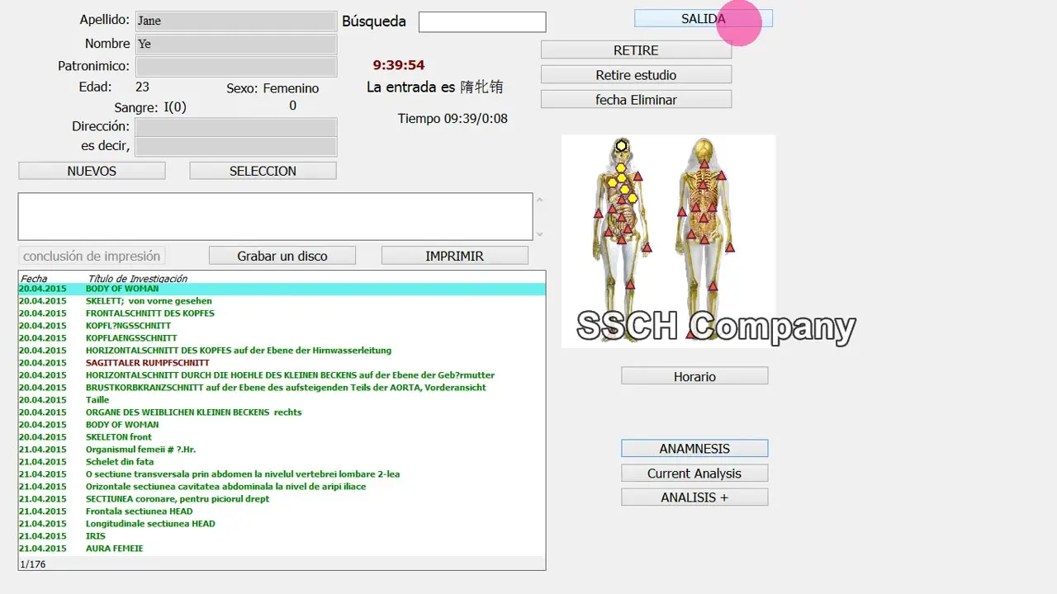The height and width of the screenshot is (594, 1057).
Task: Open the ANAMNESIS section
Action: point(694,449)
